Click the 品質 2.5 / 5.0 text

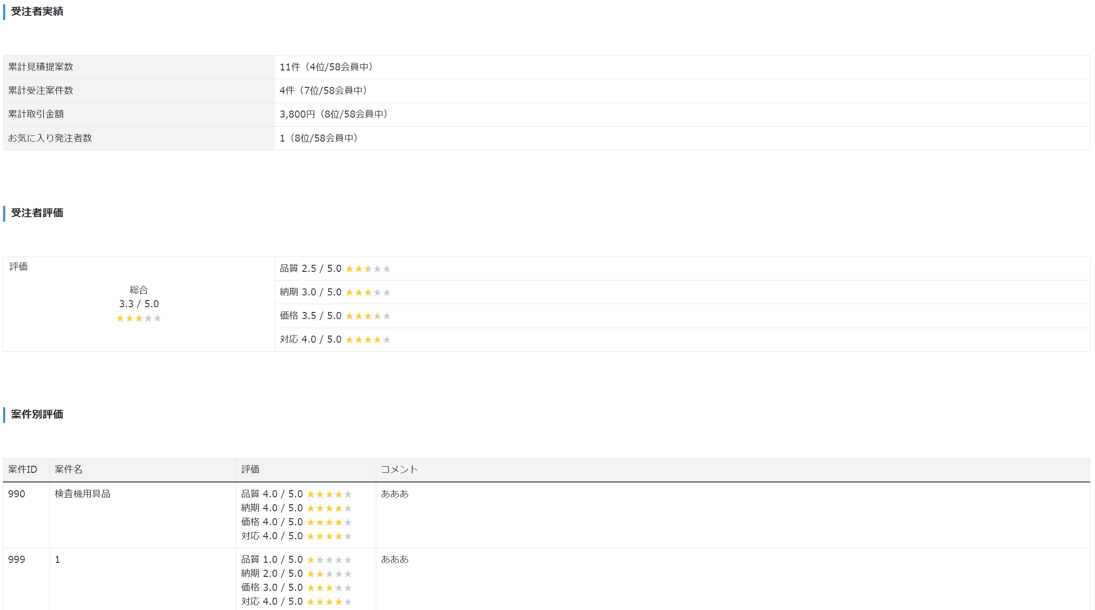tap(311, 269)
